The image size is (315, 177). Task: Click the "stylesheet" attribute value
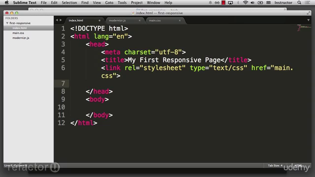coord(163,68)
